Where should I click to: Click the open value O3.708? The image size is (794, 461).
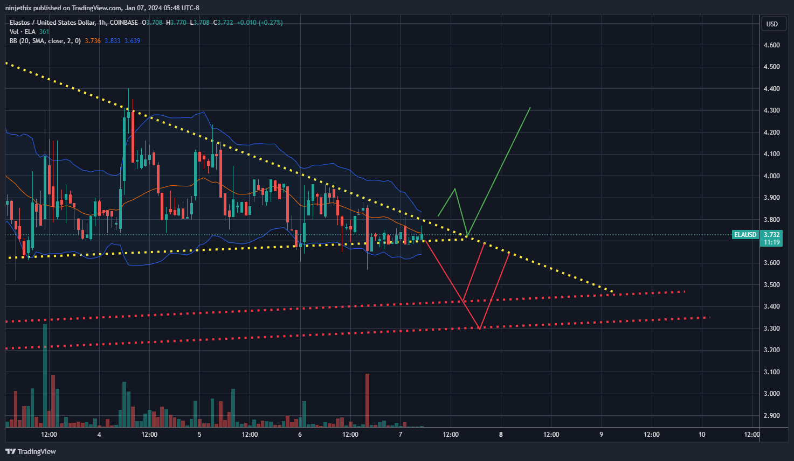(x=152, y=23)
